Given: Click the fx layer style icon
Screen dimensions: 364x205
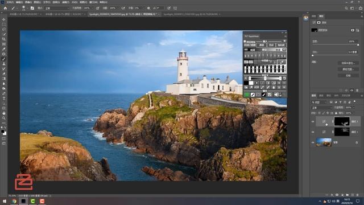Looking at the screenshot, I should [332, 195].
